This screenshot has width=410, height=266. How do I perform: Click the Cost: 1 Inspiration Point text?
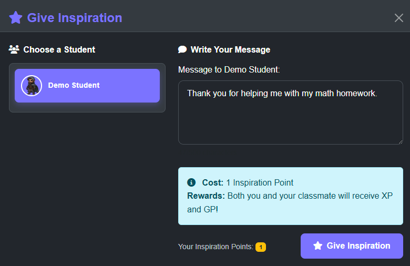(x=248, y=182)
